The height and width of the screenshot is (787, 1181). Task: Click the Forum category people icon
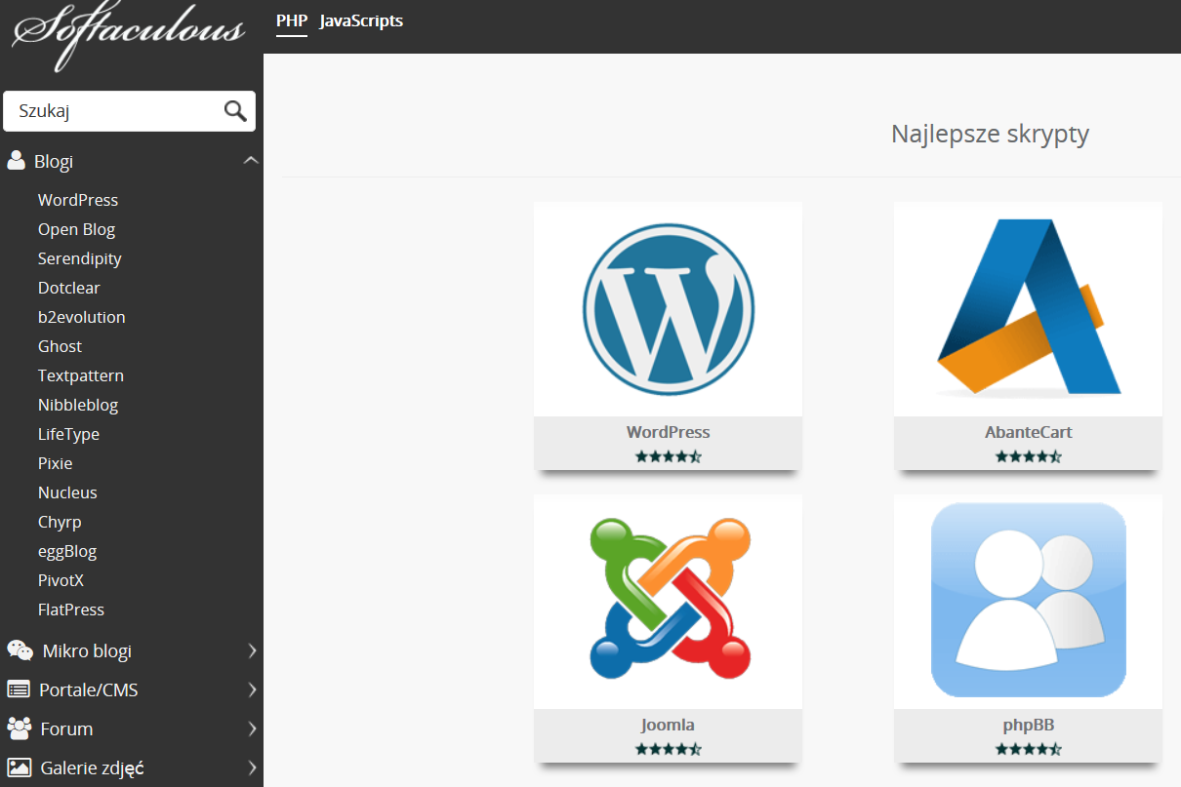19,728
